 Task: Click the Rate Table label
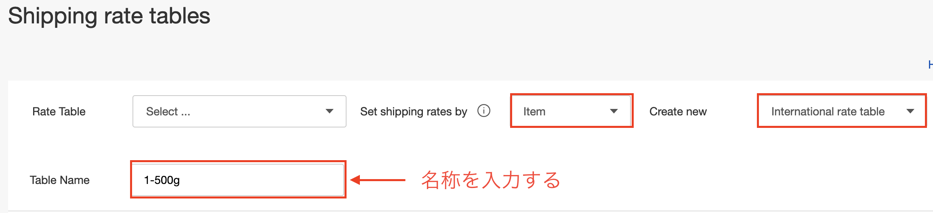(x=59, y=112)
